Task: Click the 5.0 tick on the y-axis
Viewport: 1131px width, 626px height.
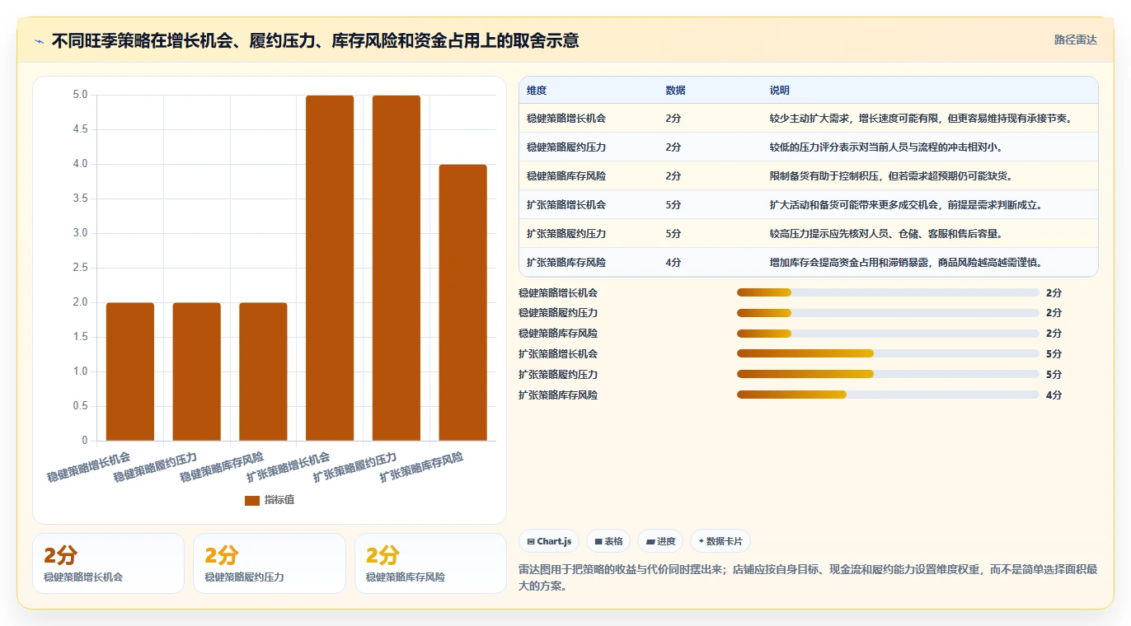Action: [80, 95]
